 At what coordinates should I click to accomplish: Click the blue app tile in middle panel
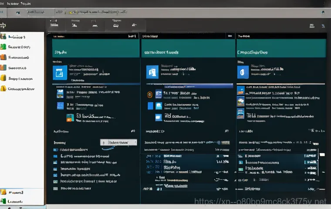click(x=152, y=72)
